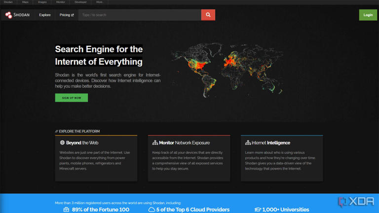Switch to the Images tab
Viewport: 379px width, 213px height.
click(x=42, y=2)
